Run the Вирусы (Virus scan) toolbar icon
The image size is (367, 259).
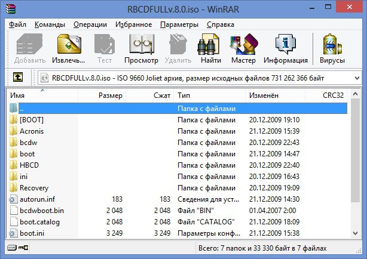point(332,44)
